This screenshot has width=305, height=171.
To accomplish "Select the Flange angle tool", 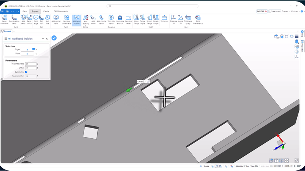I will pyautogui.click(x=142, y=19).
